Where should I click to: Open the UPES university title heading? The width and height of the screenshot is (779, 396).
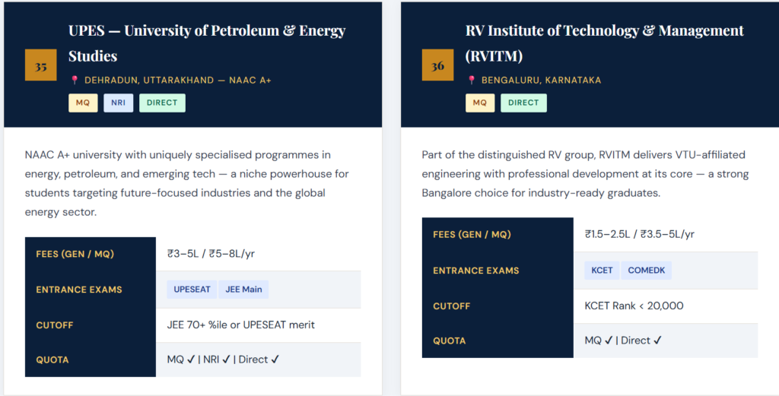pos(207,43)
